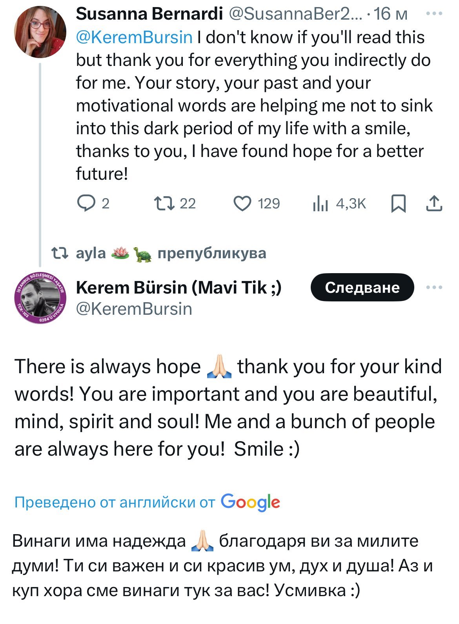
Task: Click the @KeremBursin mention link
Action: click(x=134, y=37)
